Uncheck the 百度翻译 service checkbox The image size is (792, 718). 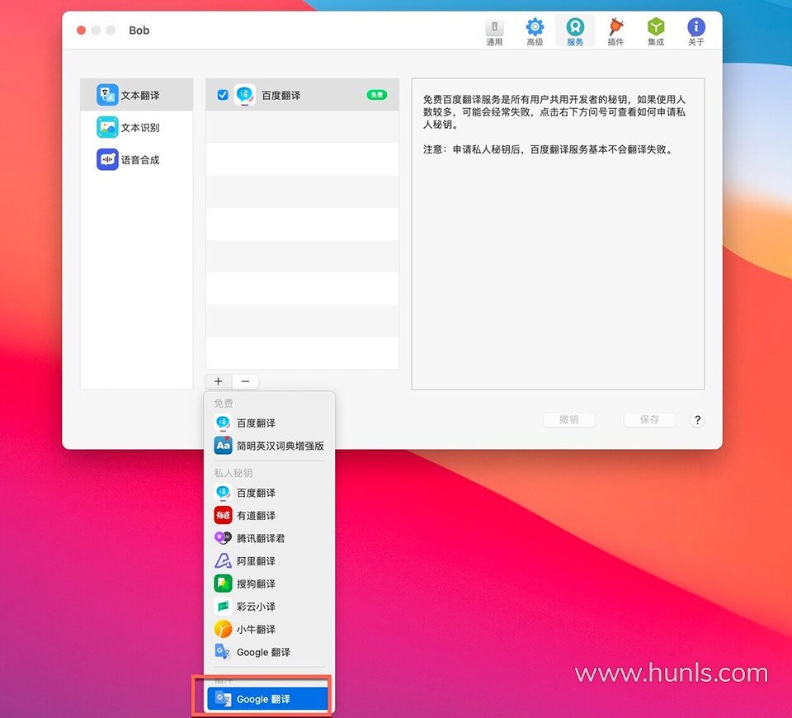pos(222,95)
